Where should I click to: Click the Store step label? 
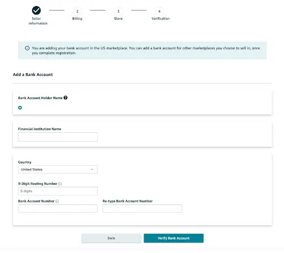point(118,19)
